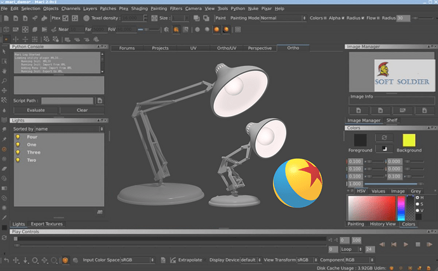Open the Pixar menu
The width and height of the screenshot is (438, 271).
click(267, 9)
